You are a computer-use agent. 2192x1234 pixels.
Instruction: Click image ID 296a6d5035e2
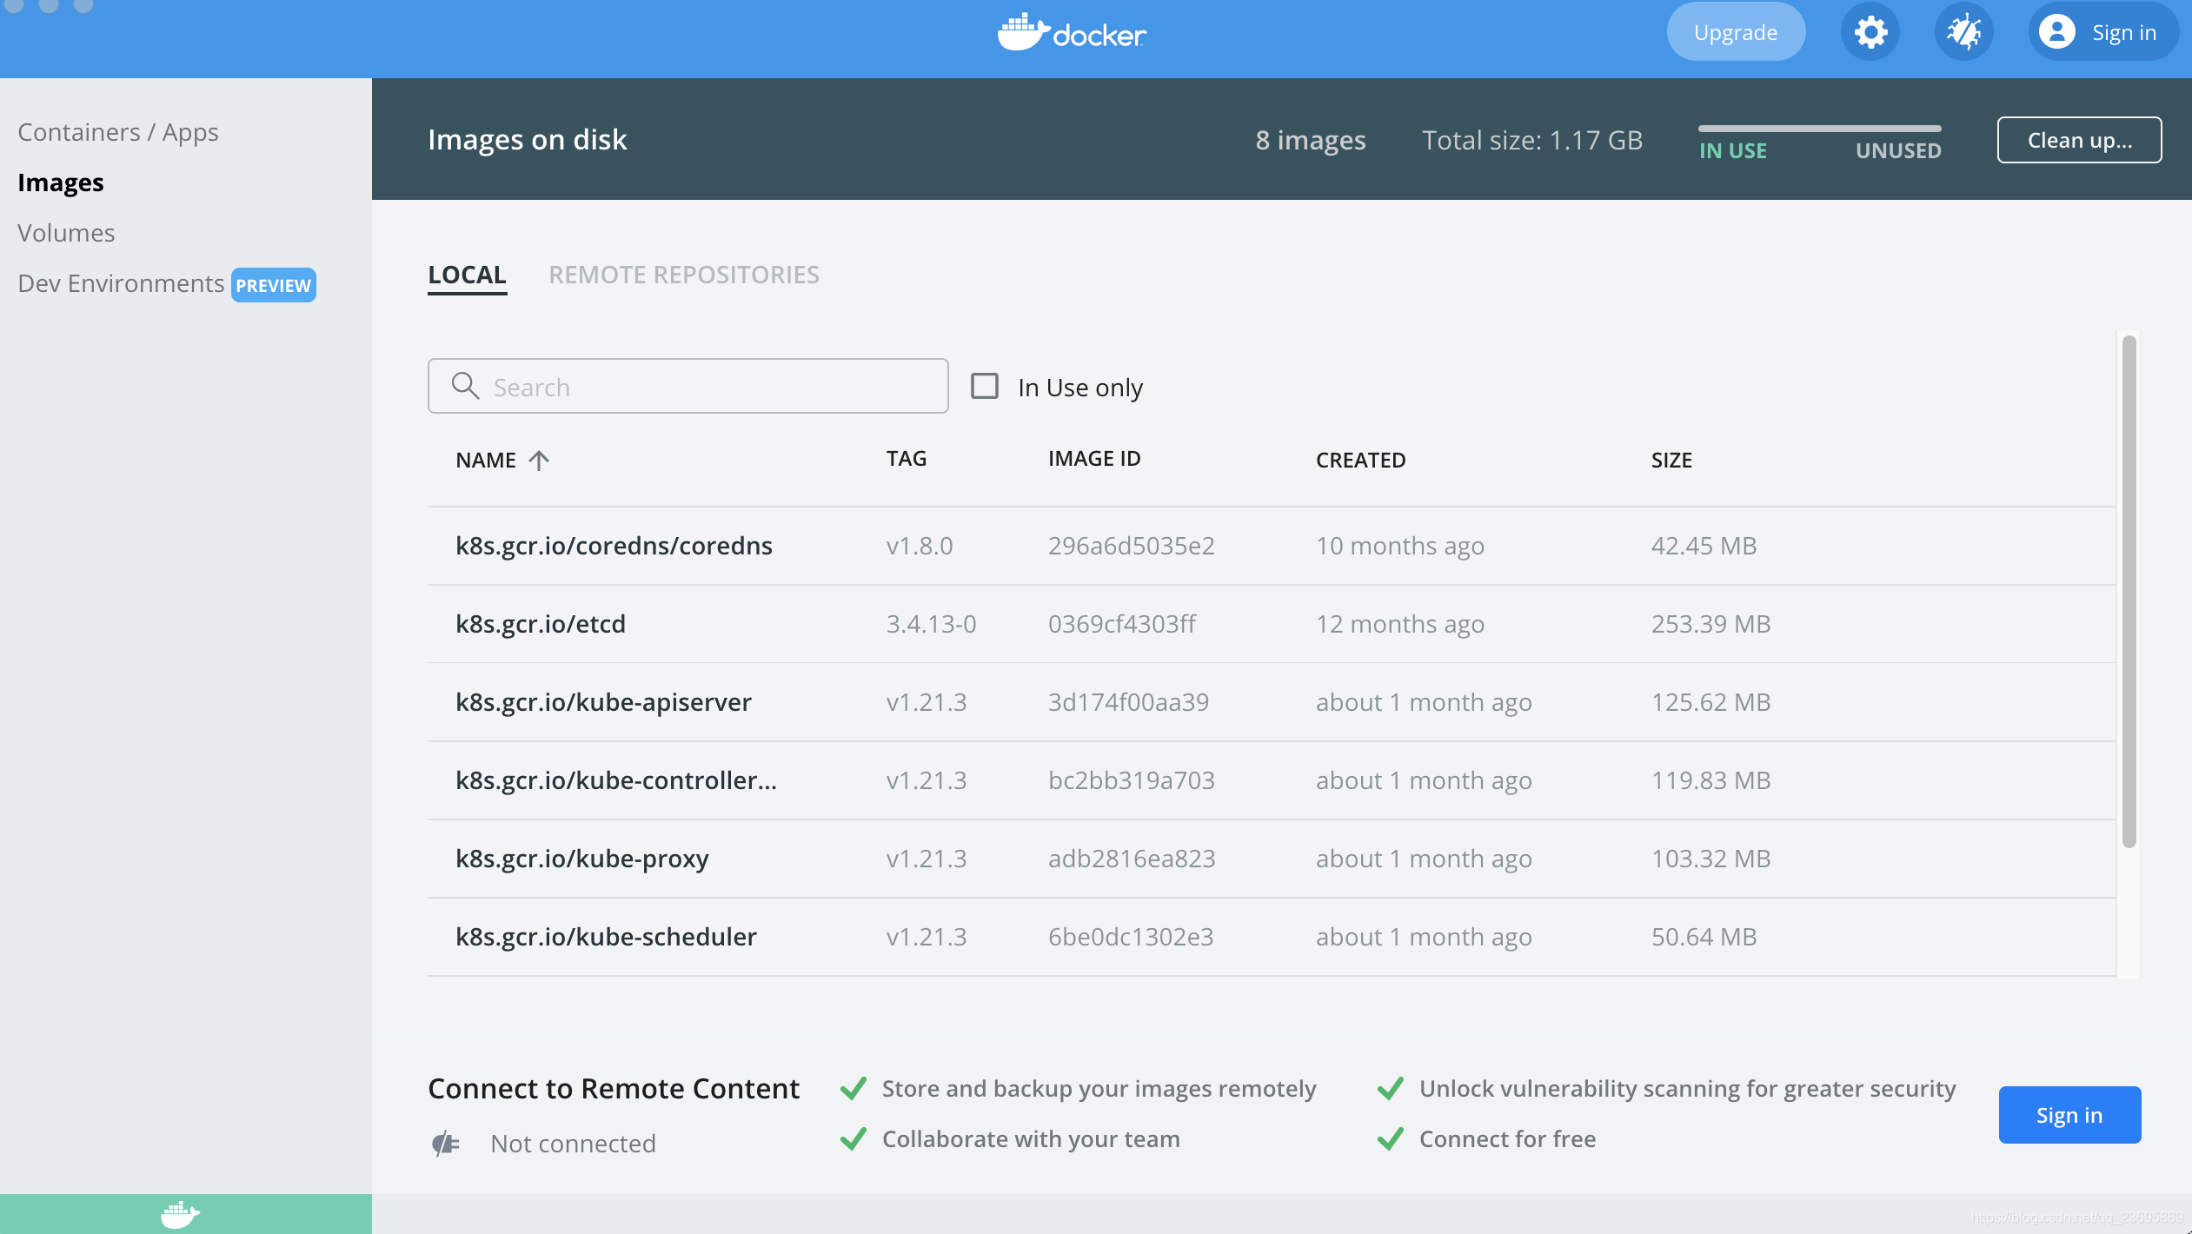1131,546
